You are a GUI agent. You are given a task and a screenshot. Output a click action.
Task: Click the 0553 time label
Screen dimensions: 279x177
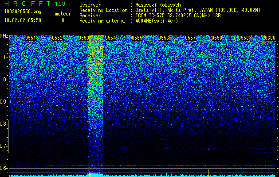tap(84, 38)
